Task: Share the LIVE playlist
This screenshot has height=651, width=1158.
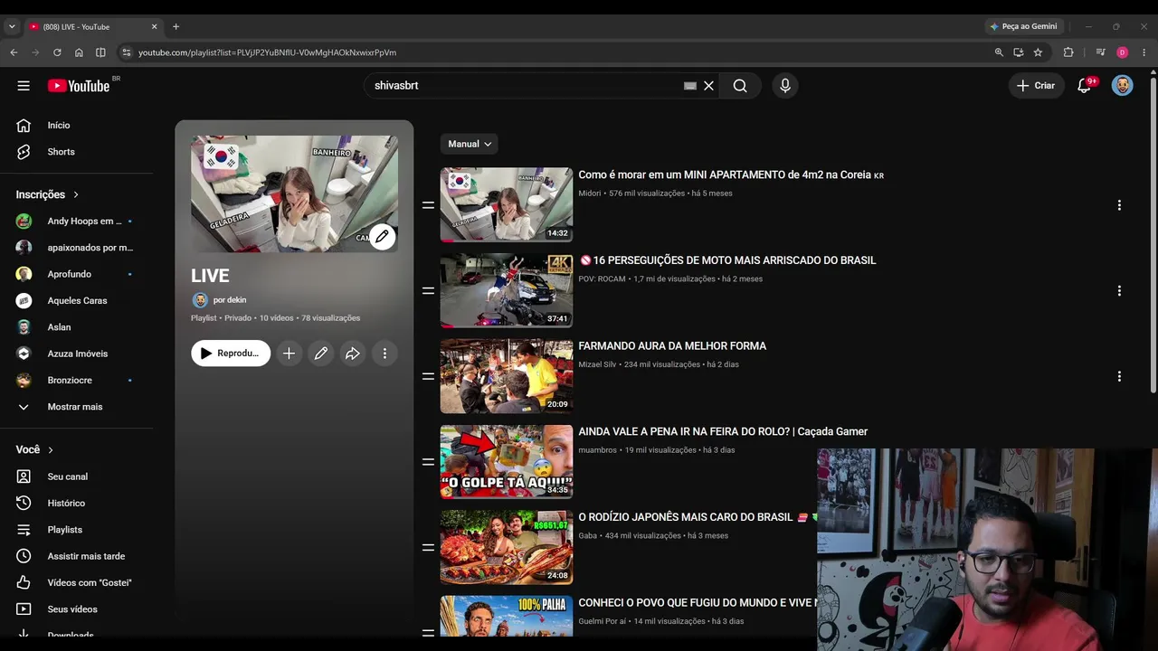Action: click(353, 354)
